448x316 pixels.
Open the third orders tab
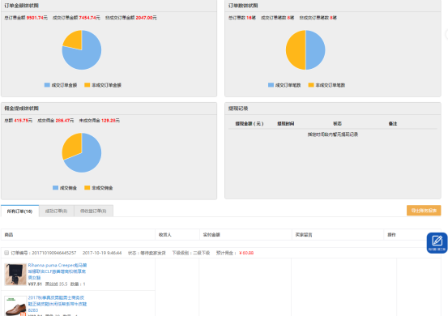pyautogui.click(x=93, y=211)
